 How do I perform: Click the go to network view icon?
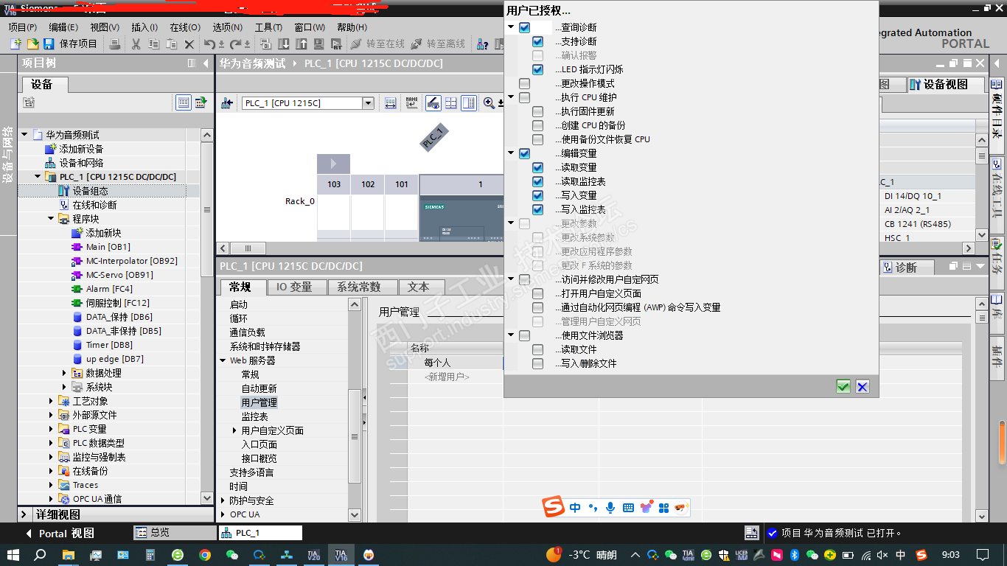coord(226,103)
